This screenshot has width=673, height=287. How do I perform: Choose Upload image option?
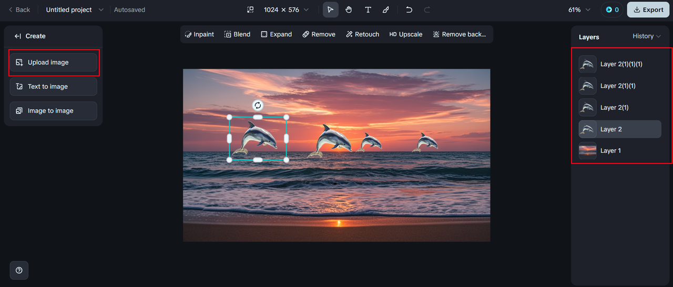tap(53, 62)
